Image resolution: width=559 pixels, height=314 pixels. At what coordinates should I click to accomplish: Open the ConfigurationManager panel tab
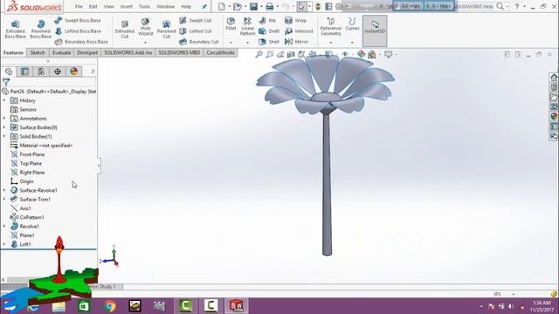click(x=41, y=72)
